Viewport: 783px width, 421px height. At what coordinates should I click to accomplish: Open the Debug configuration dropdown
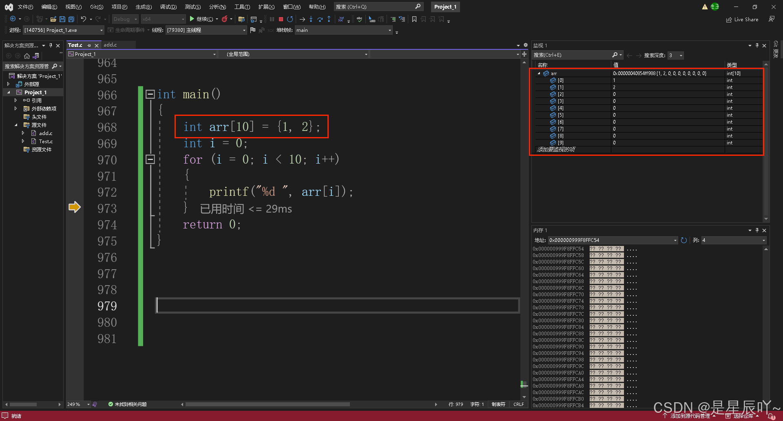click(x=125, y=19)
